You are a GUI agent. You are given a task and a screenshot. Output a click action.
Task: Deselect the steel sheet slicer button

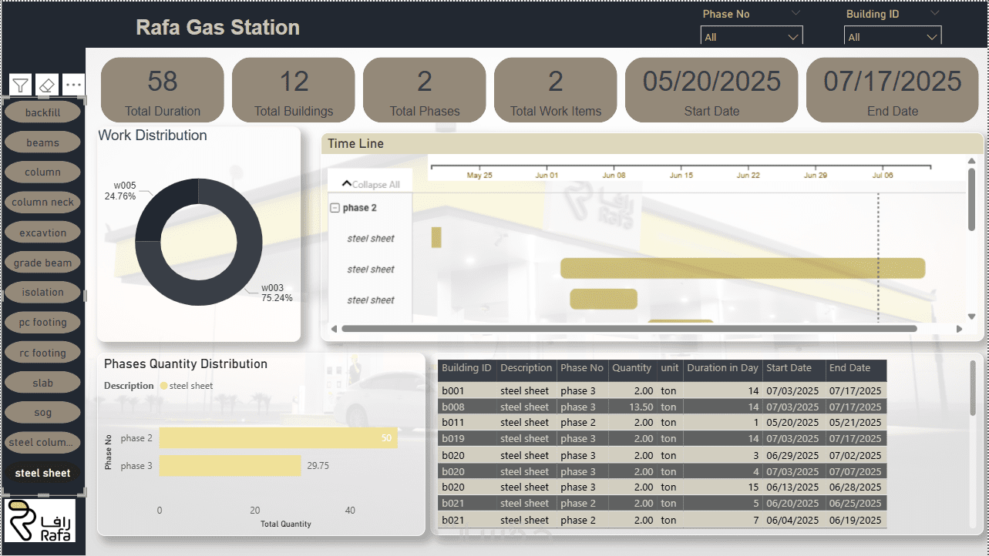tap(42, 473)
